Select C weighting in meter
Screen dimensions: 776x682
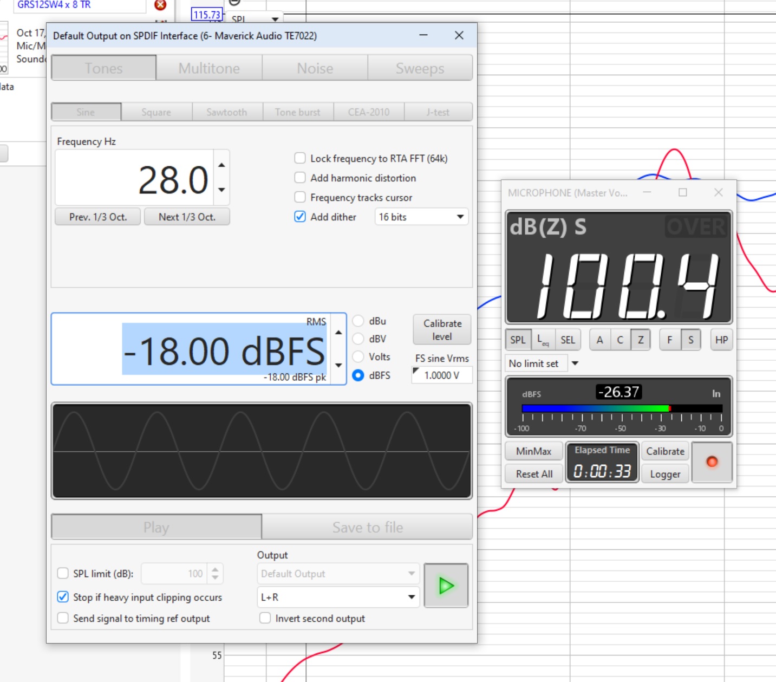[620, 340]
